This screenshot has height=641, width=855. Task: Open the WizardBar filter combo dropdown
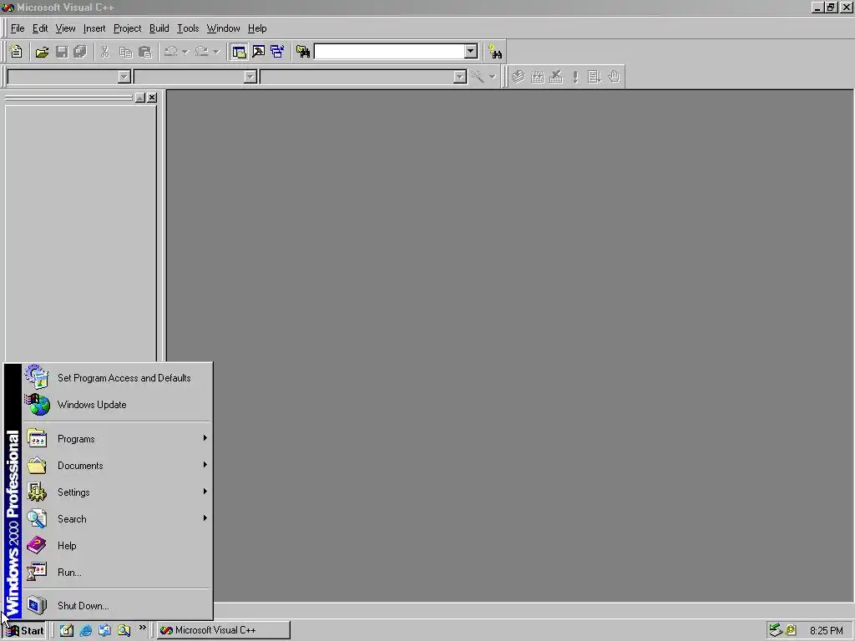coord(250,77)
